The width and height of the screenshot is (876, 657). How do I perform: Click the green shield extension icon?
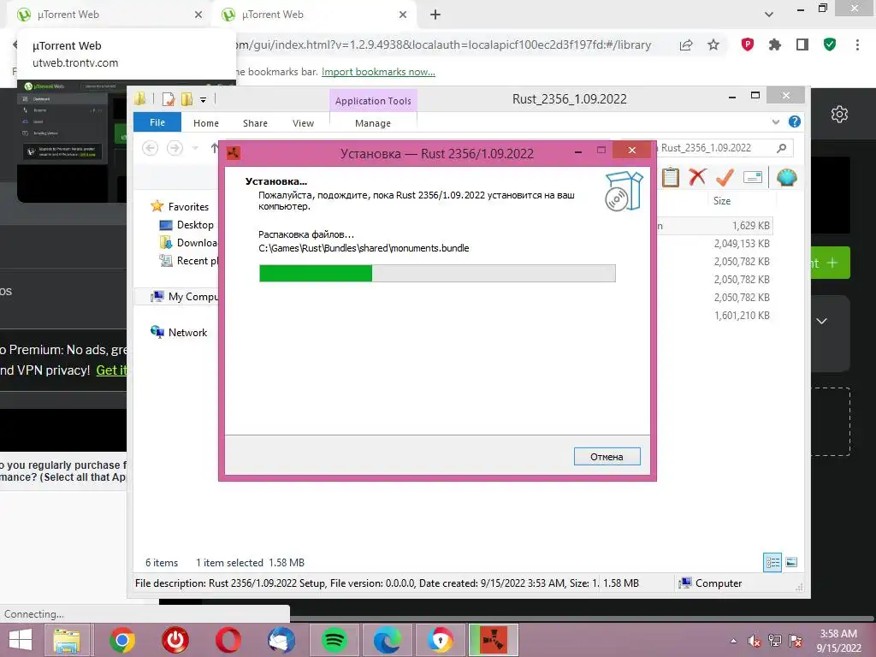(830, 44)
